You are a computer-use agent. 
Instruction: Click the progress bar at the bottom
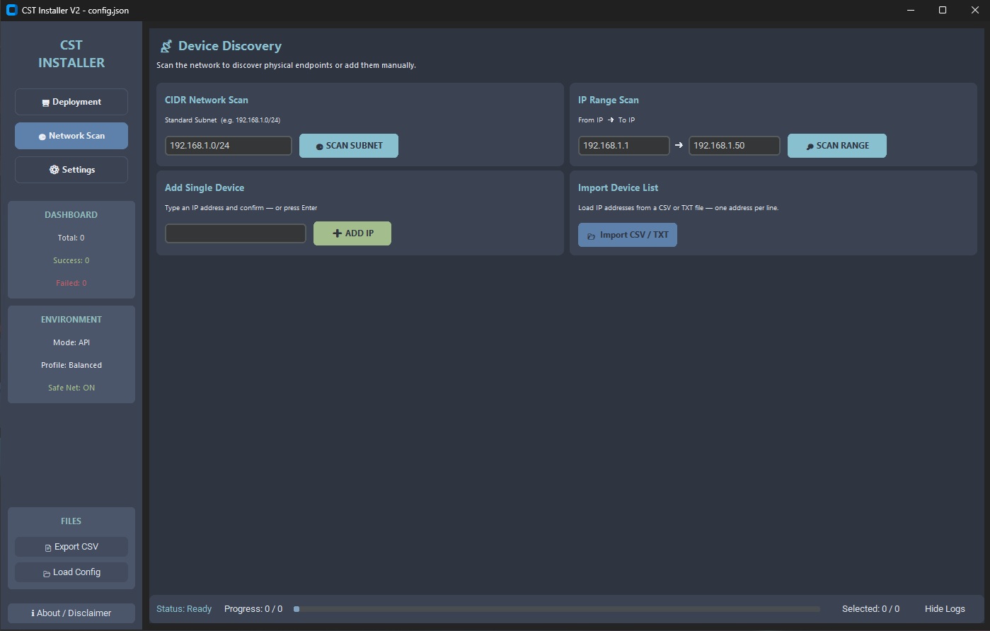558,609
